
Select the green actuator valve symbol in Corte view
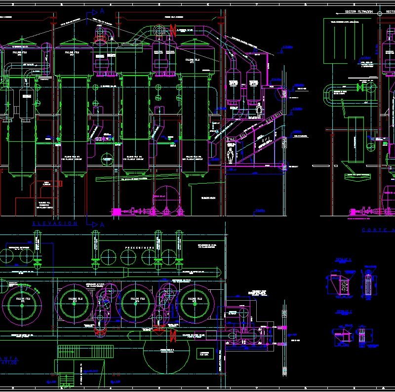coord(361,86)
